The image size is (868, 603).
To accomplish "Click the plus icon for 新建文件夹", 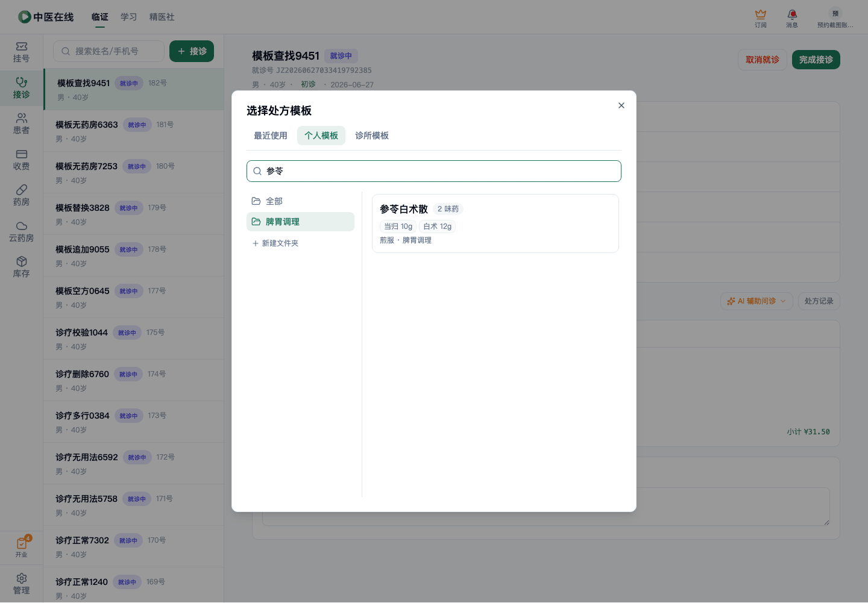I will [256, 243].
